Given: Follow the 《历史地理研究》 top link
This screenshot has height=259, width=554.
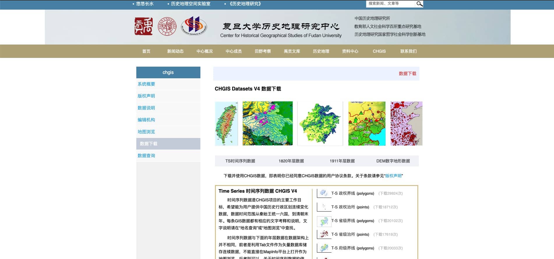Looking at the screenshot, I should (x=245, y=4).
